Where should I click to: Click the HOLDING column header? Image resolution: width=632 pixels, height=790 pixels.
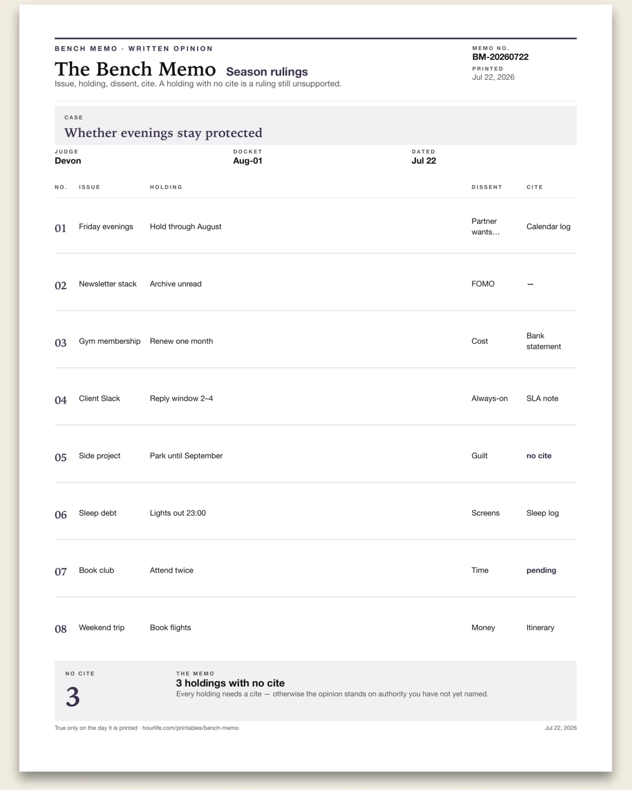click(166, 187)
